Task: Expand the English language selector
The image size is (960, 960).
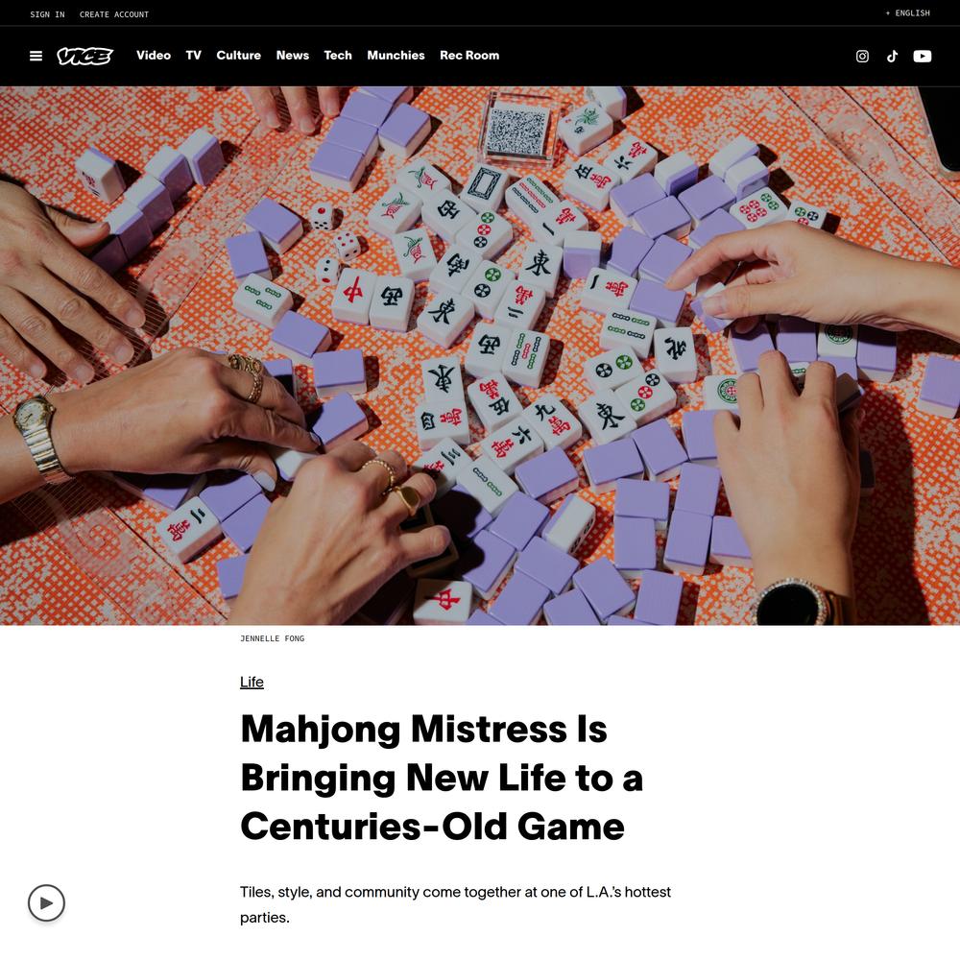Action: tap(907, 12)
